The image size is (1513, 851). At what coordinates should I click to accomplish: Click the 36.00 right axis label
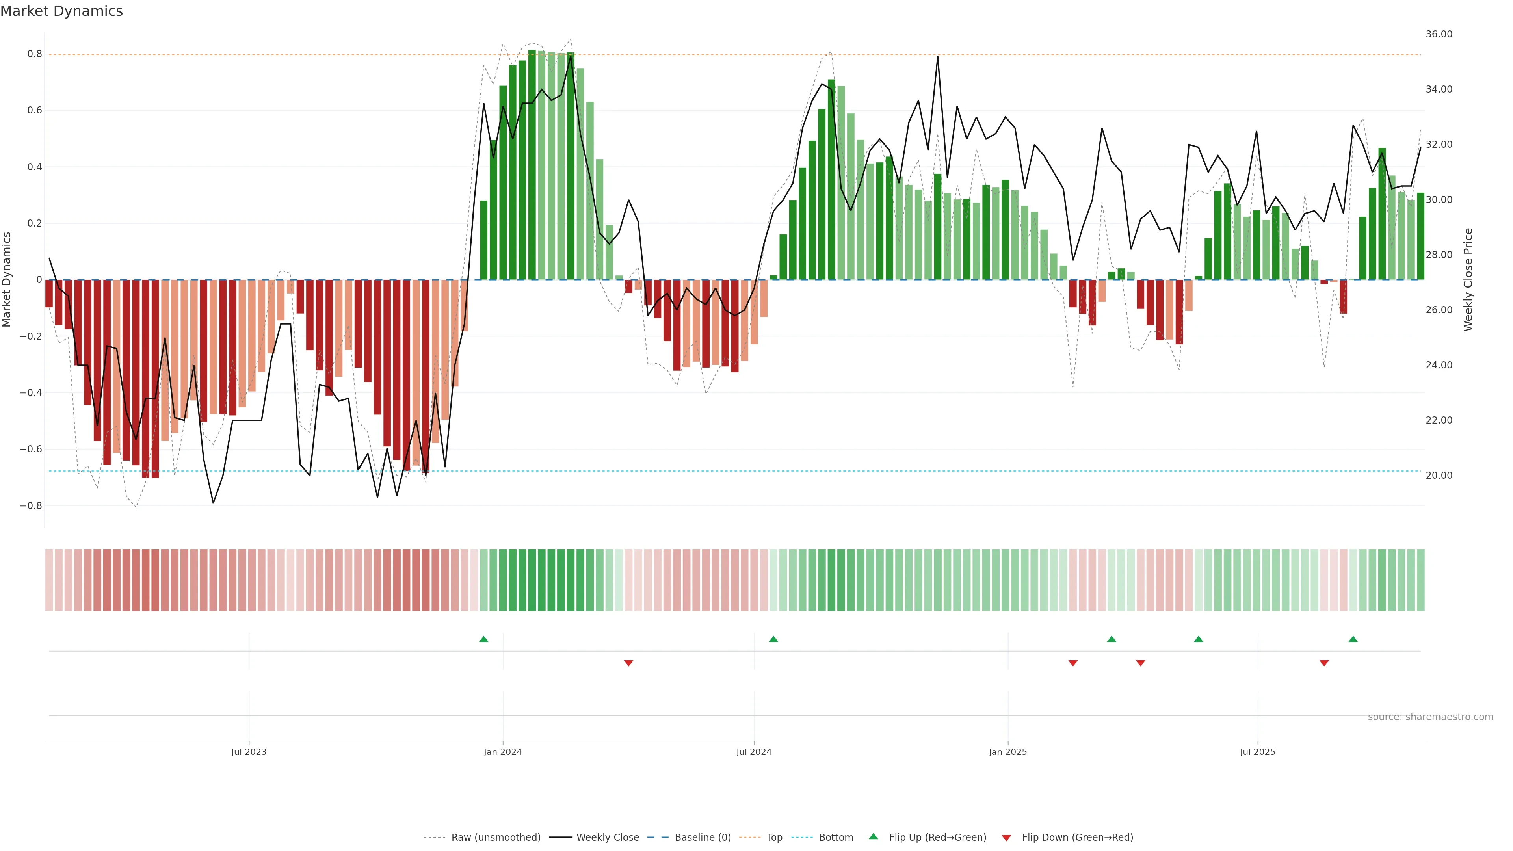1439,34
